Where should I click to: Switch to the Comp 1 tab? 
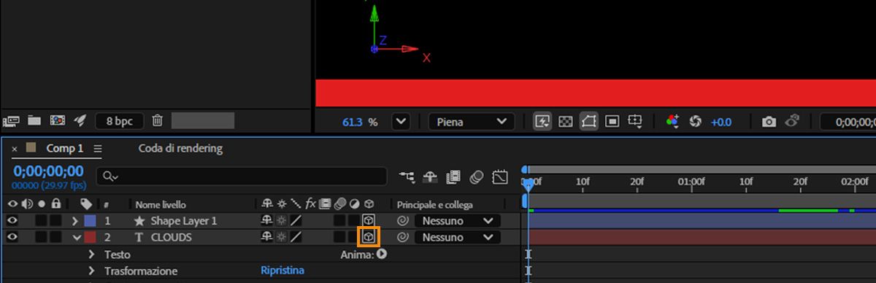click(65, 148)
